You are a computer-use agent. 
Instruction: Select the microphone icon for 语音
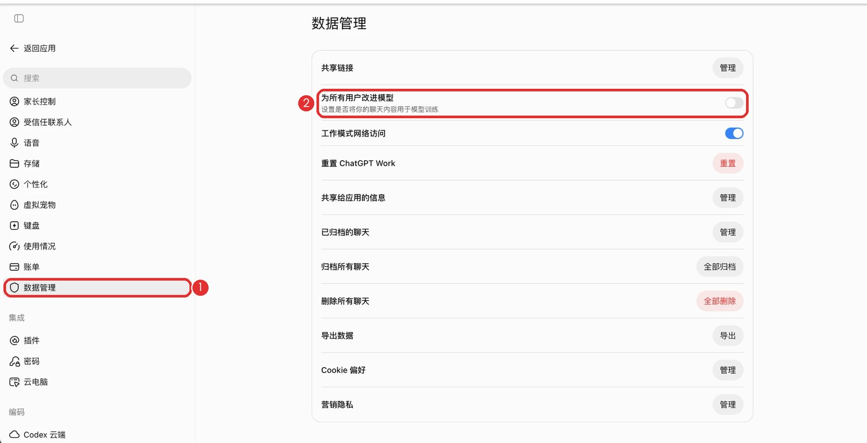(15, 142)
